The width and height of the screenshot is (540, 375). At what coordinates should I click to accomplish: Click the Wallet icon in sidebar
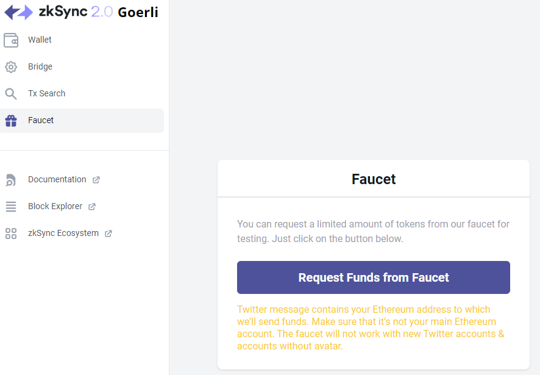tap(11, 40)
